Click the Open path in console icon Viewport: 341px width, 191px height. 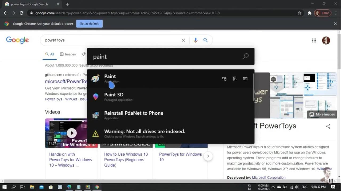(x=245, y=79)
